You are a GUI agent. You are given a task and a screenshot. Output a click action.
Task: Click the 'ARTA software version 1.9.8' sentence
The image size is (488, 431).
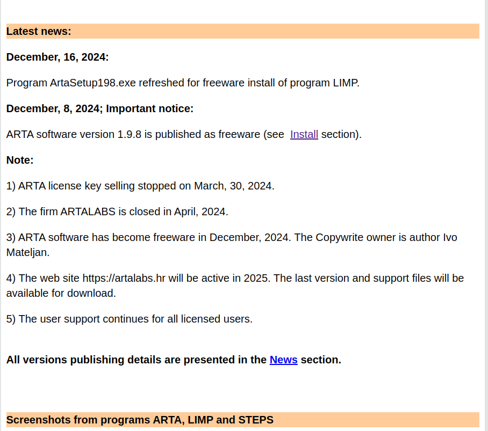(x=184, y=134)
